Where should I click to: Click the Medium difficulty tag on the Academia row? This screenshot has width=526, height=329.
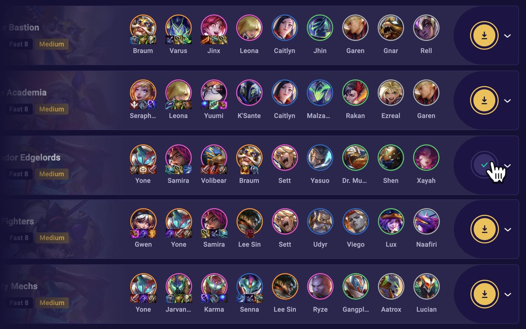(52, 109)
